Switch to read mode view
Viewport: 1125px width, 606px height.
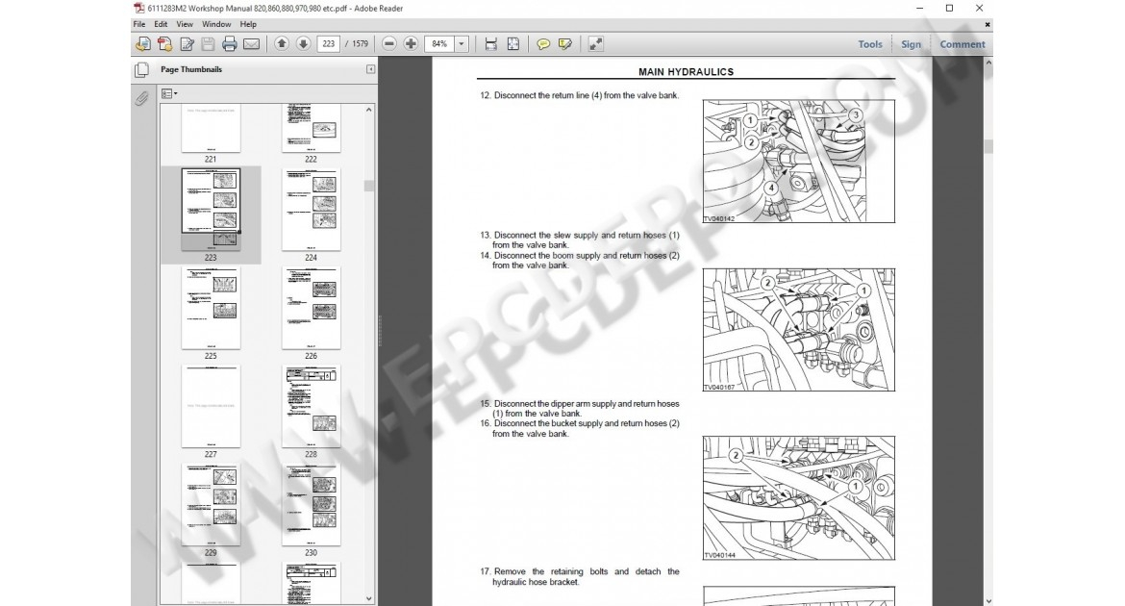tap(595, 44)
